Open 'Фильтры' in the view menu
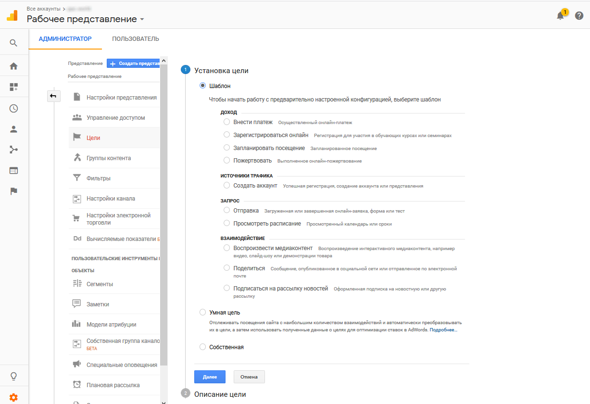The width and height of the screenshot is (590, 404). tap(99, 178)
